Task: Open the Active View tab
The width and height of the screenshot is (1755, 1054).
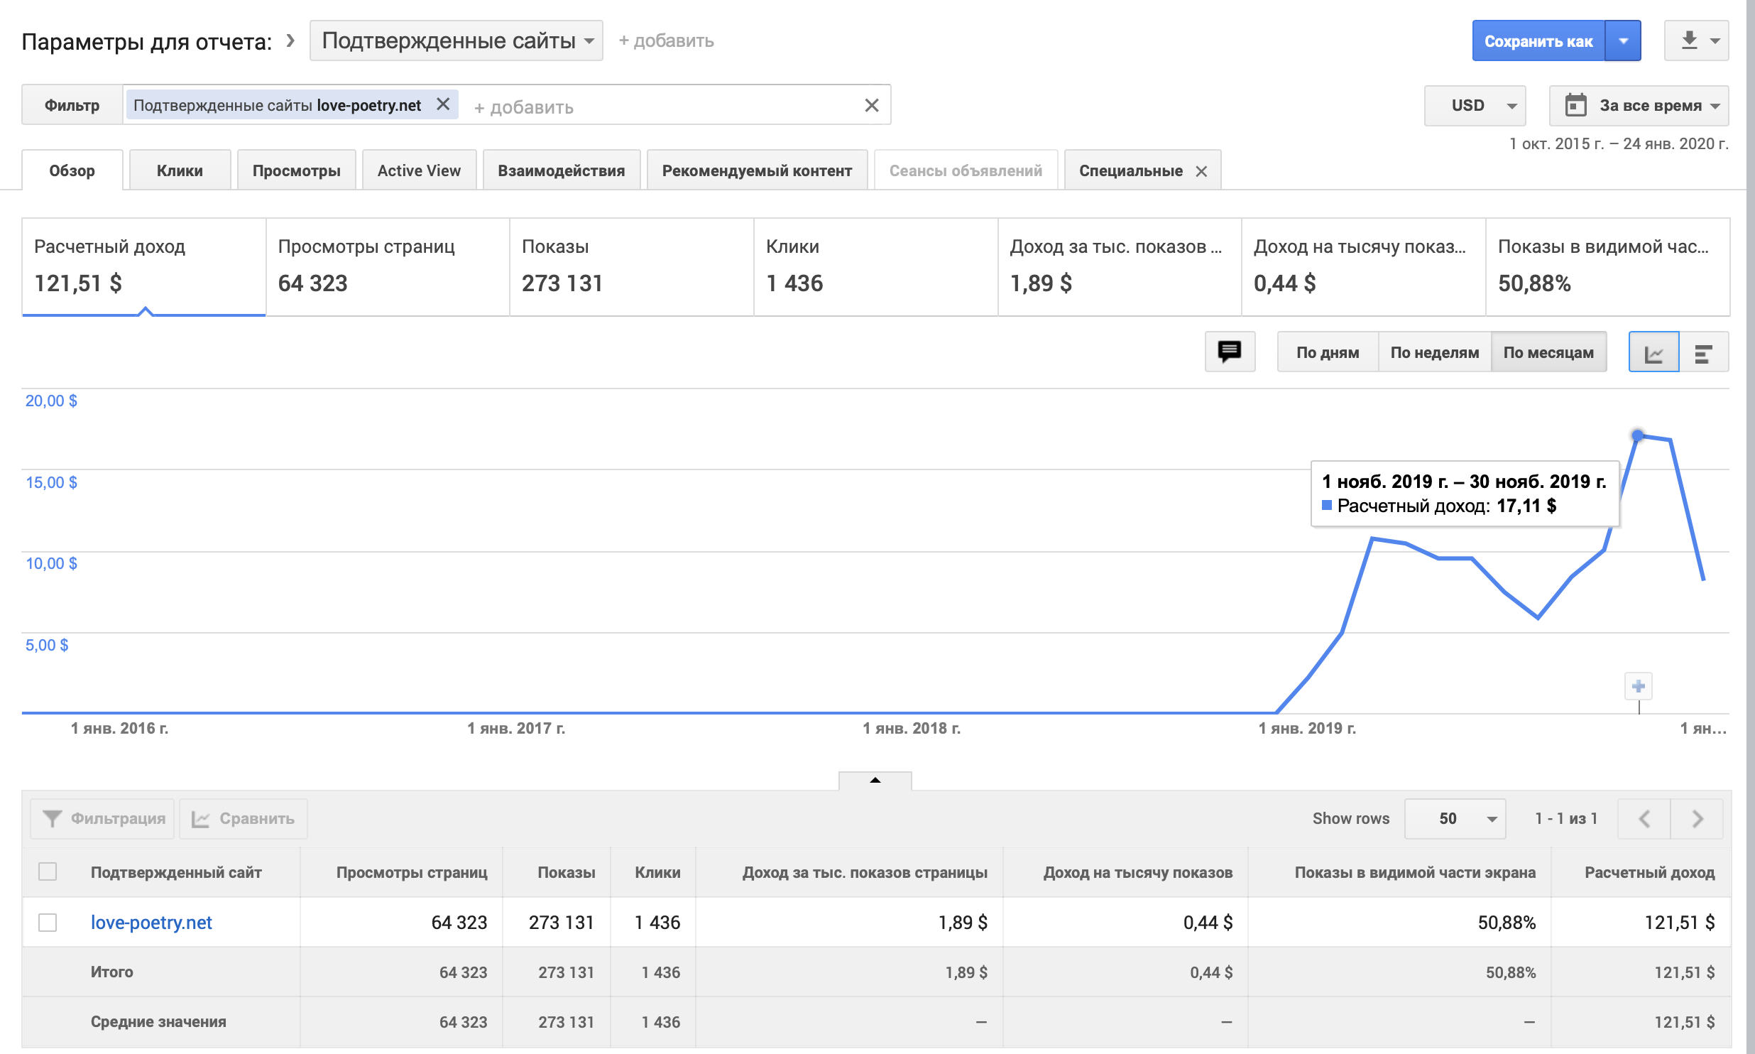Action: pyautogui.click(x=419, y=170)
